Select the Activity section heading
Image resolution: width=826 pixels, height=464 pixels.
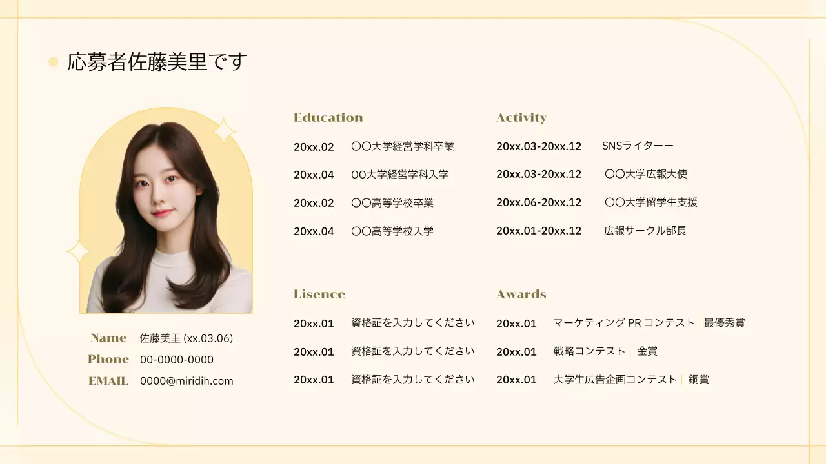(x=521, y=117)
